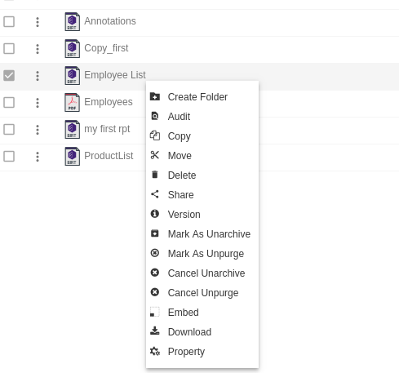The image size is (399, 373).
Task: Open the Annotations report link
Action: point(110,21)
